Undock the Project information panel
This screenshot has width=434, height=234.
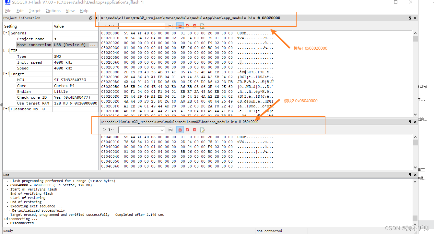91,18
